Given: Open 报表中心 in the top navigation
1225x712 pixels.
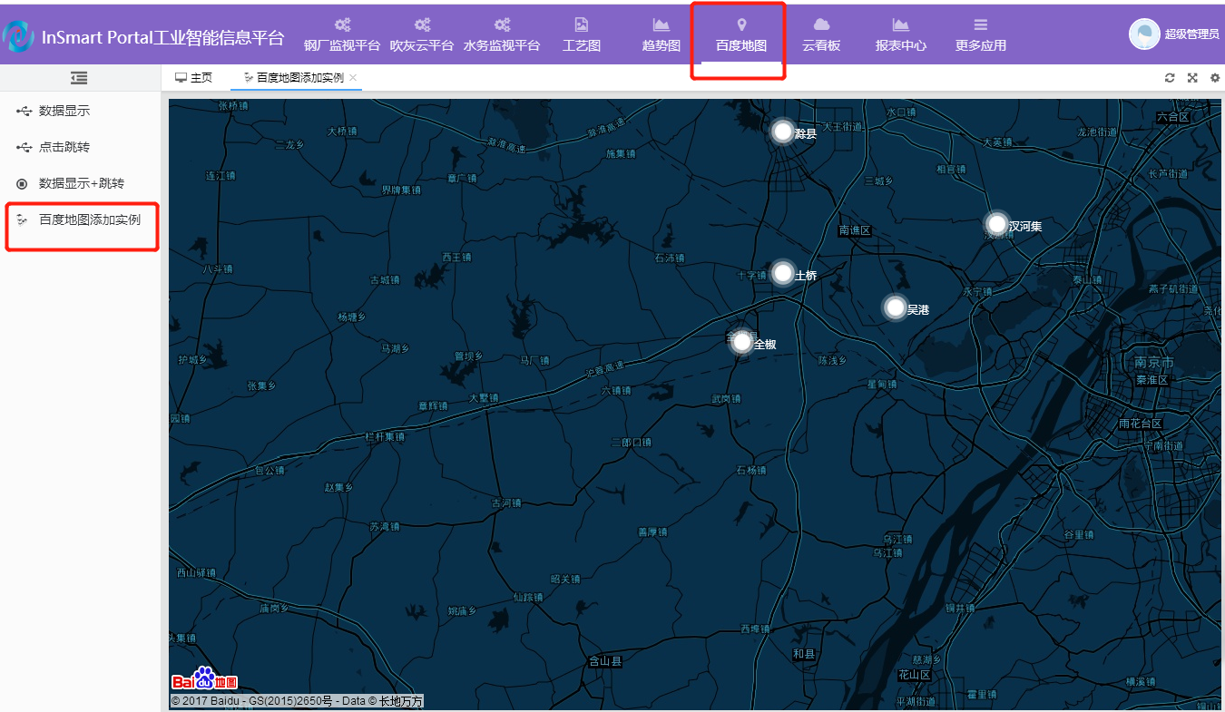Looking at the screenshot, I should 900,34.
